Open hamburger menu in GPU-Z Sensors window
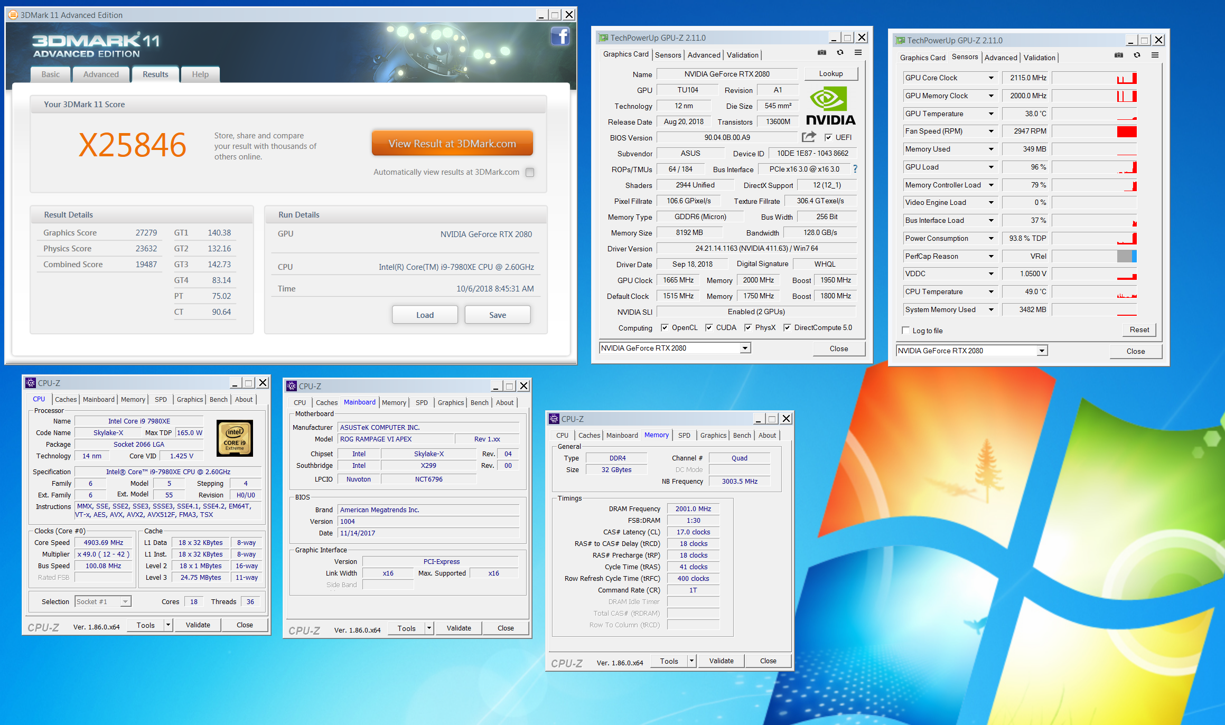 pyautogui.click(x=1155, y=55)
